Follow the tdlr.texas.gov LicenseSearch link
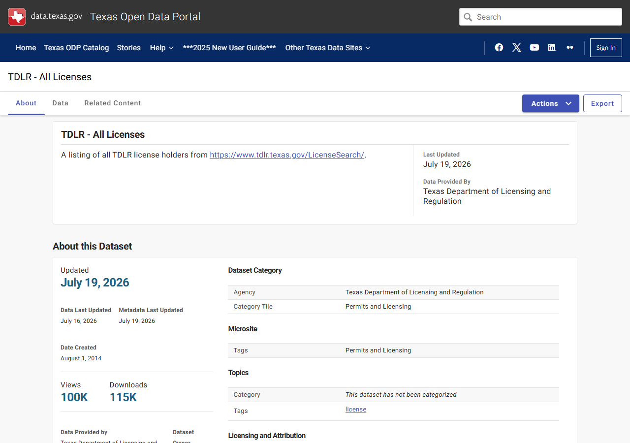630x443 pixels. (x=287, y=155)
